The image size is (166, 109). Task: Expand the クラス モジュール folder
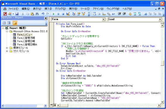[x=7, y=51]
